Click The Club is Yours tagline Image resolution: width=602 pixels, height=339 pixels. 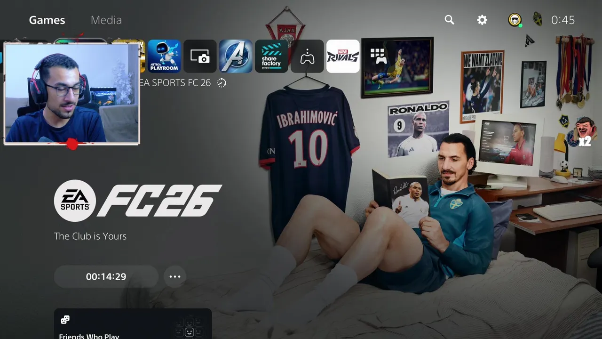[90, 236]
